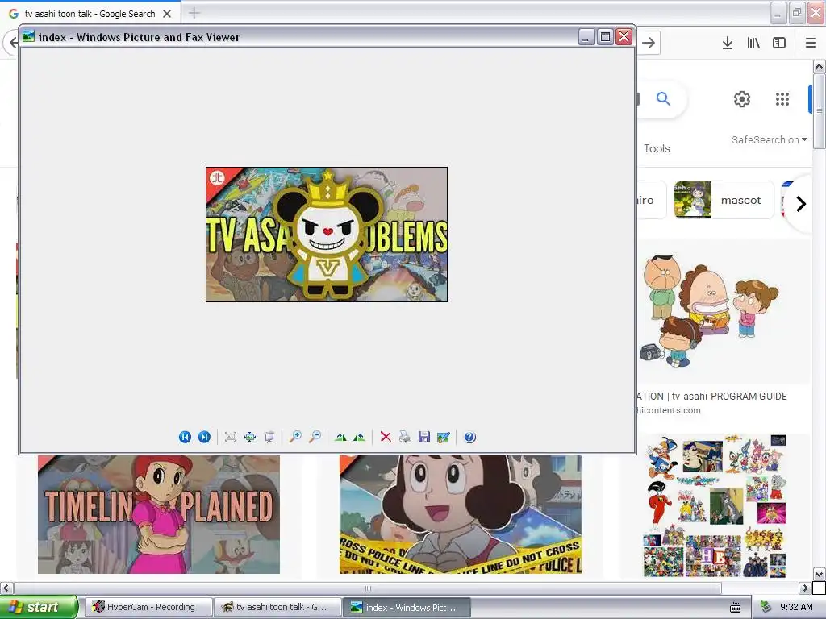The width and height of the screenshot is (826, 619).
Task: Open Google quick settings gear
Action: 742,99
